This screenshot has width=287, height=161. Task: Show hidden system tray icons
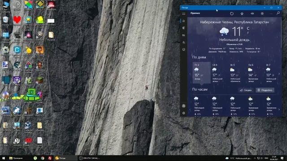click(255, 158)
